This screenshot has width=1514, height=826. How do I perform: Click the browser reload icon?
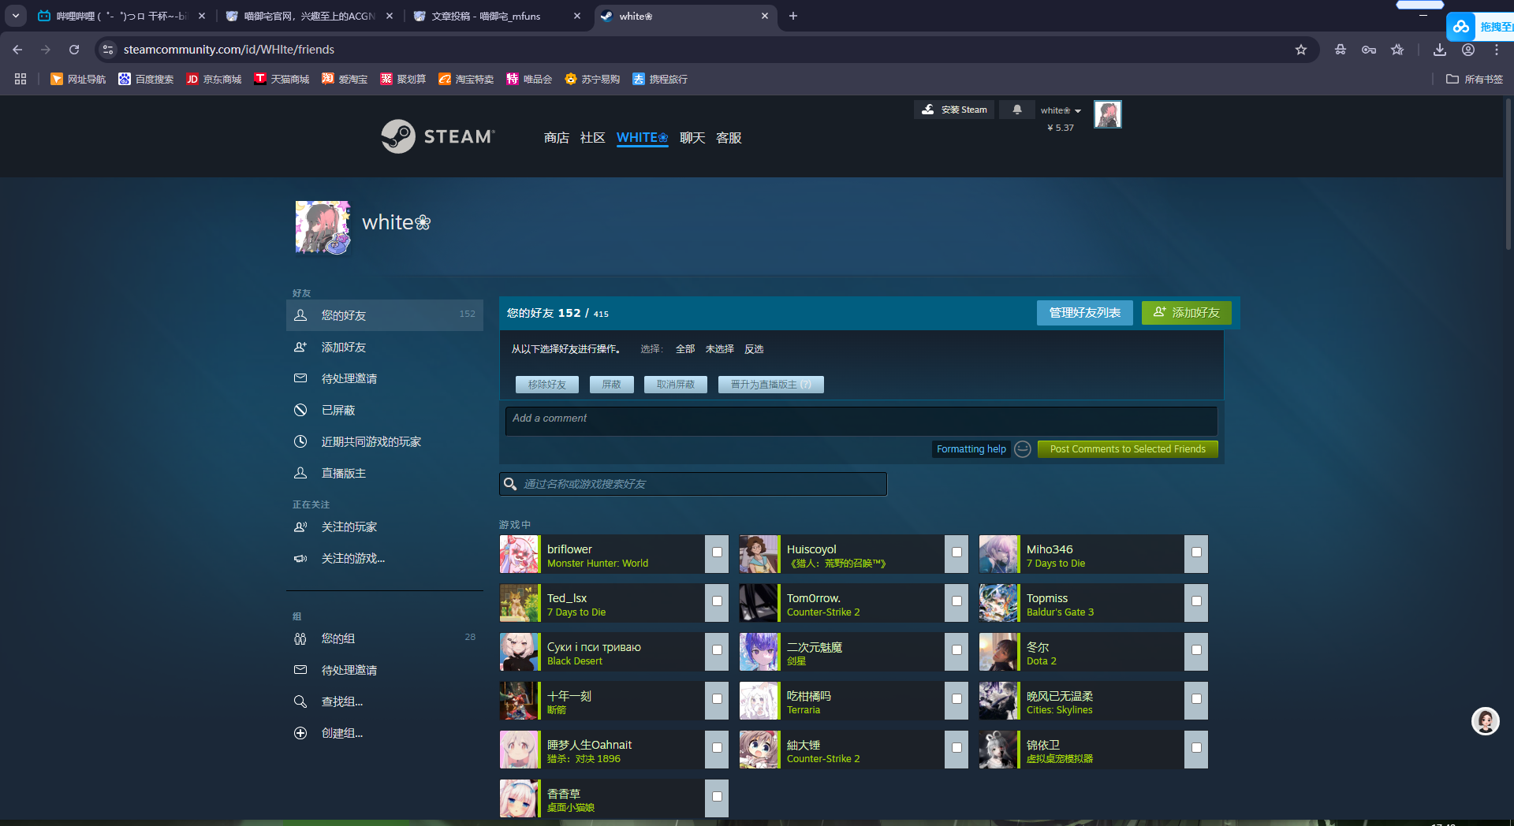74,50
